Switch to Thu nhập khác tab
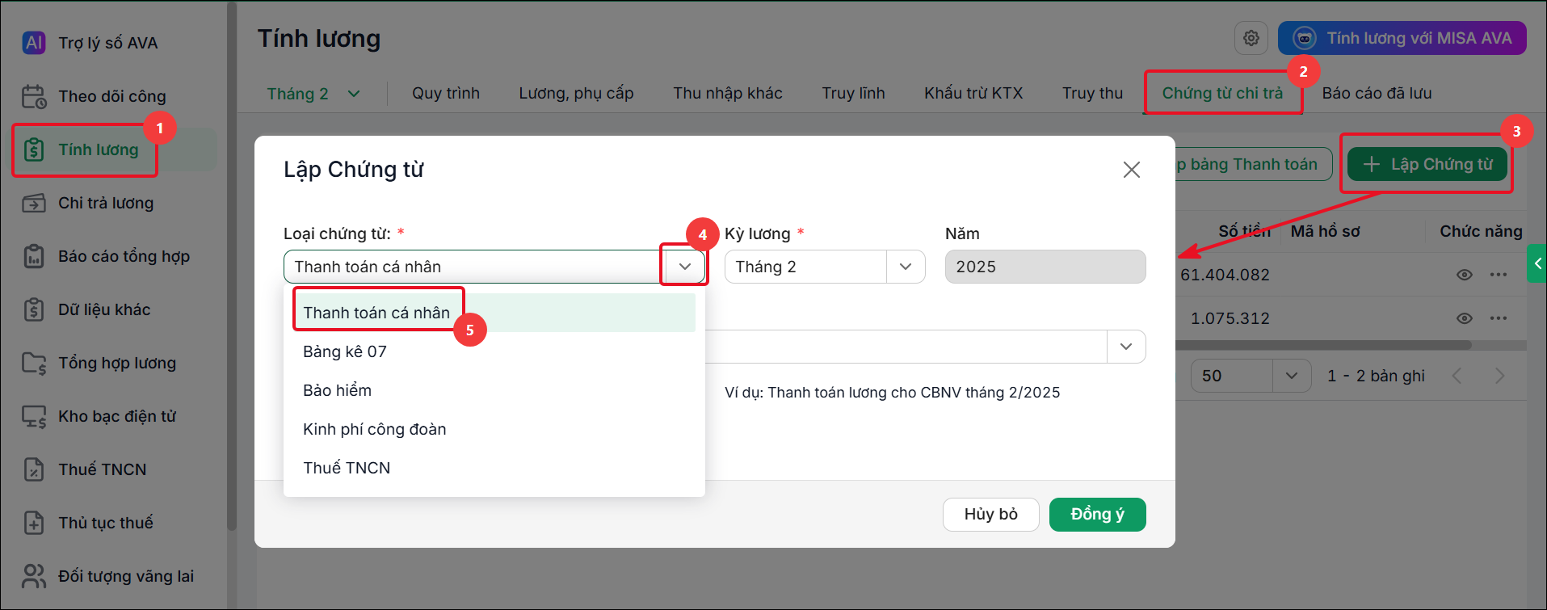1547x610 pixels. coord(728,94)
